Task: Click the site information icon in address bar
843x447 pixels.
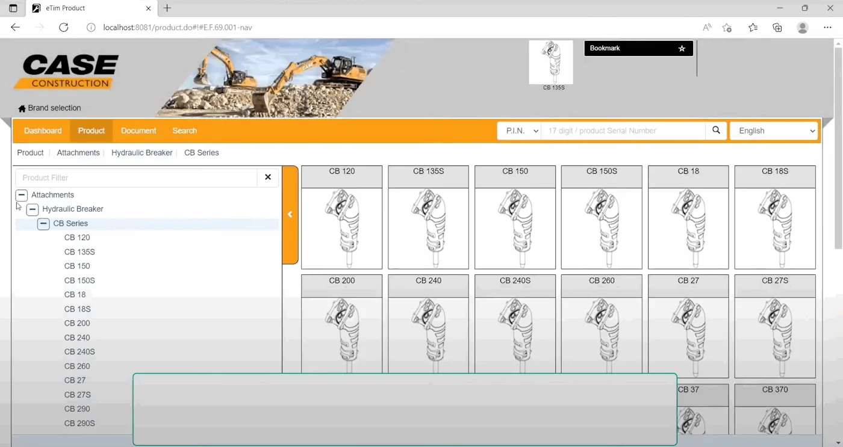Action: [92, 28]
